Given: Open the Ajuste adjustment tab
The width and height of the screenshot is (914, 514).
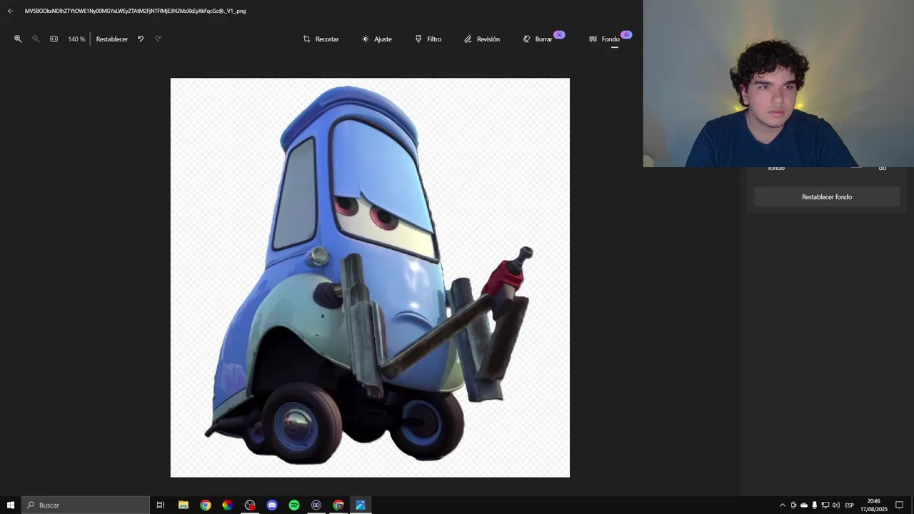Looking at the screenshot, I should pyautogui.click(x=376, y=39).
